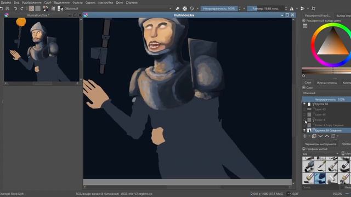Image resolution: width=351 pixels, height=197 pixels.
Task: Toggle visibility of Layer 45
Action: [304, 114]
